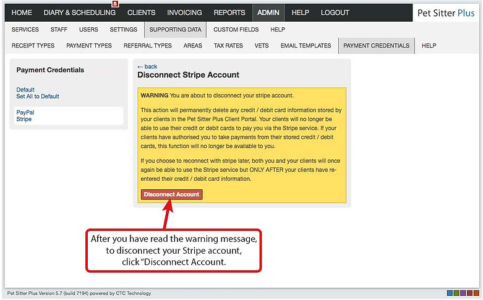Viewport: 483px width, 300px height.
Task: Open RECEIPT TYPES supporting data
Action: pyautogui.click(x=33, y=46)
